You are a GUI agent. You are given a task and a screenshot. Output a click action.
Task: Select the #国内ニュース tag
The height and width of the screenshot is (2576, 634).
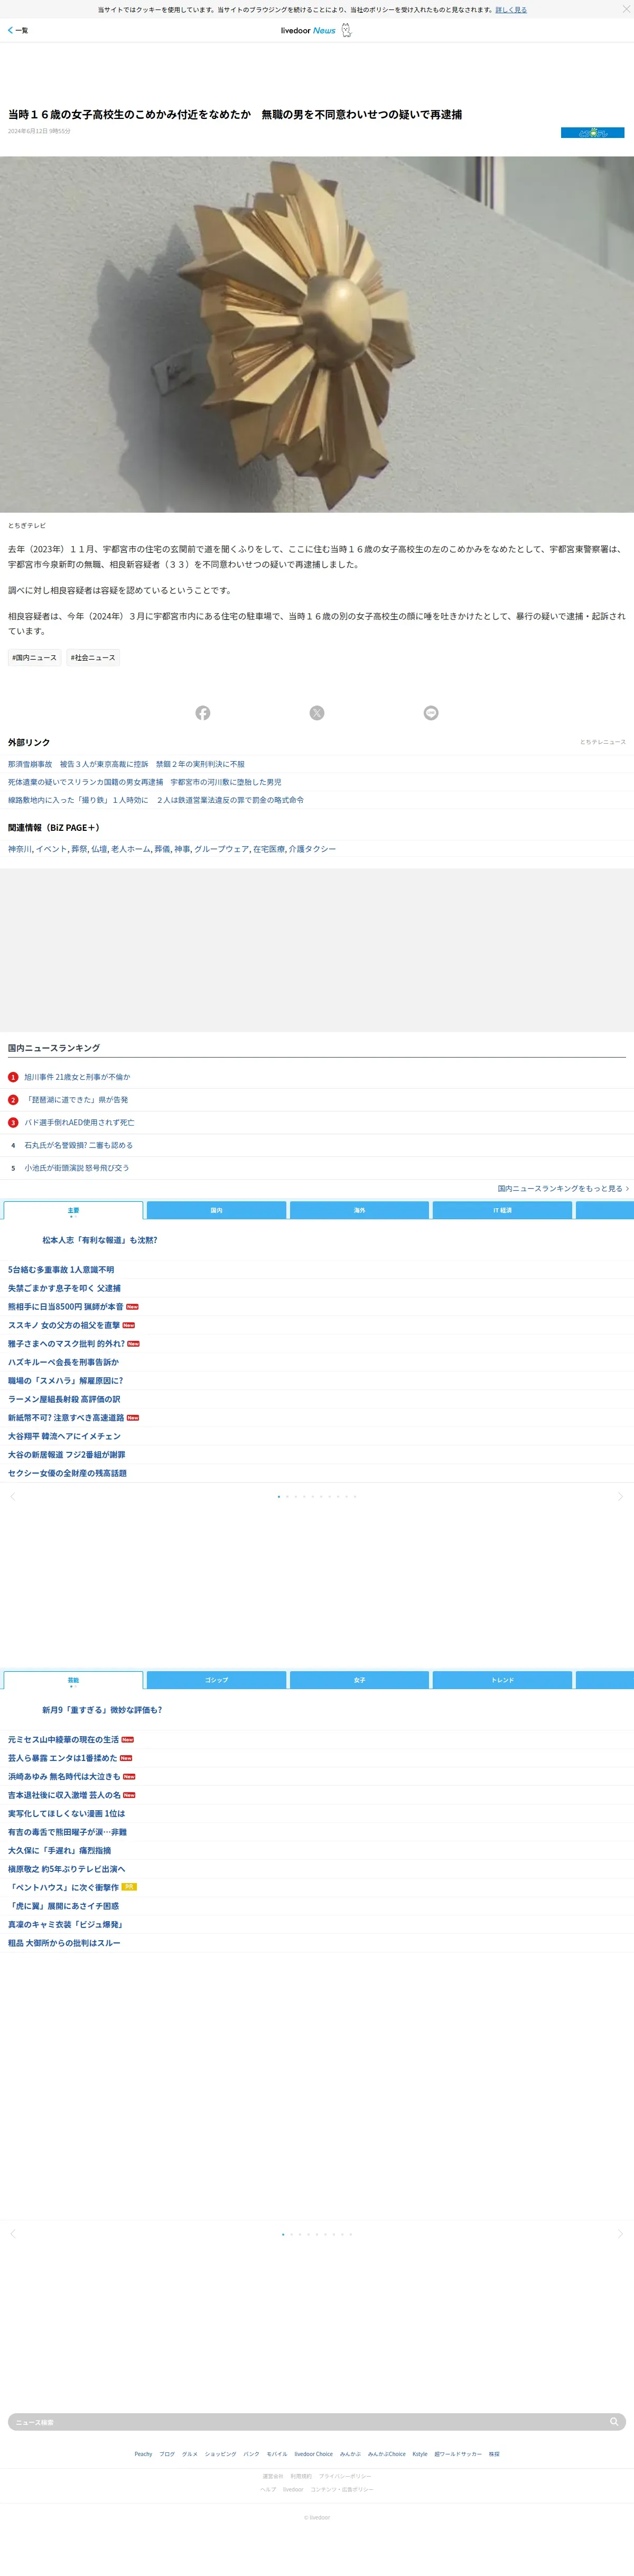pos(34,658)
